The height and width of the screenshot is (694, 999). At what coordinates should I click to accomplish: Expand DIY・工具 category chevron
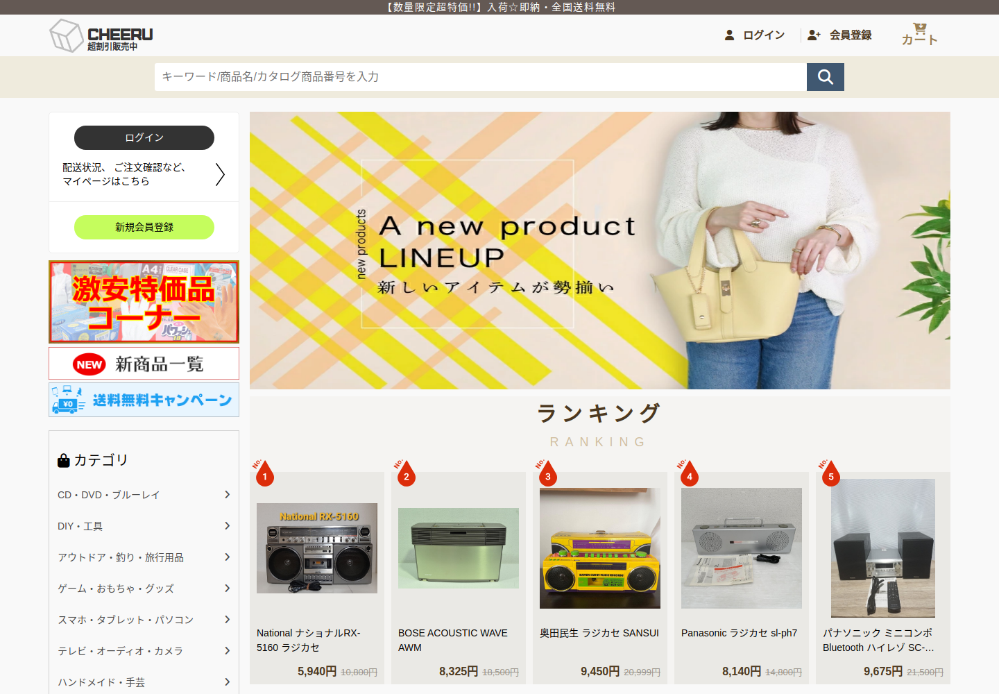coord(227,525)
